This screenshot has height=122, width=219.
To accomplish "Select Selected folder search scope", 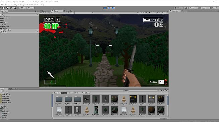I will tap(74, 93).
